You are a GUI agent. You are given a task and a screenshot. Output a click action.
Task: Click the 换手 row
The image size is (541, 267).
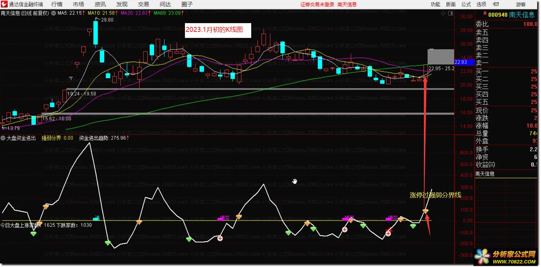(506, 149)
